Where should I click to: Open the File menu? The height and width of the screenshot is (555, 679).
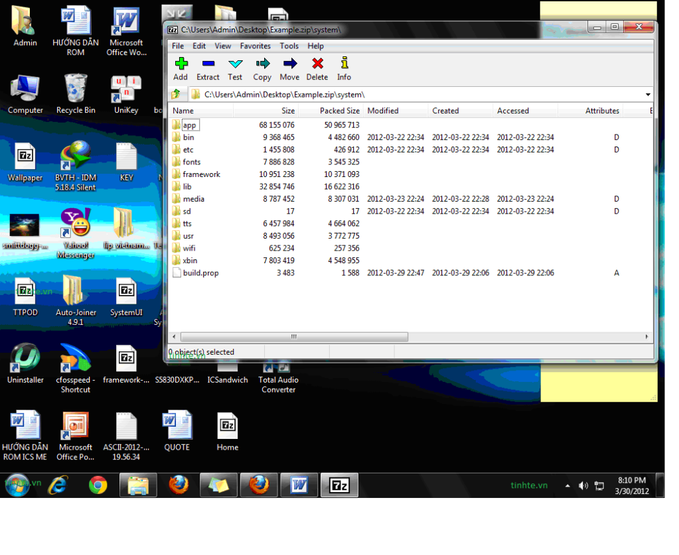(177, 46)
